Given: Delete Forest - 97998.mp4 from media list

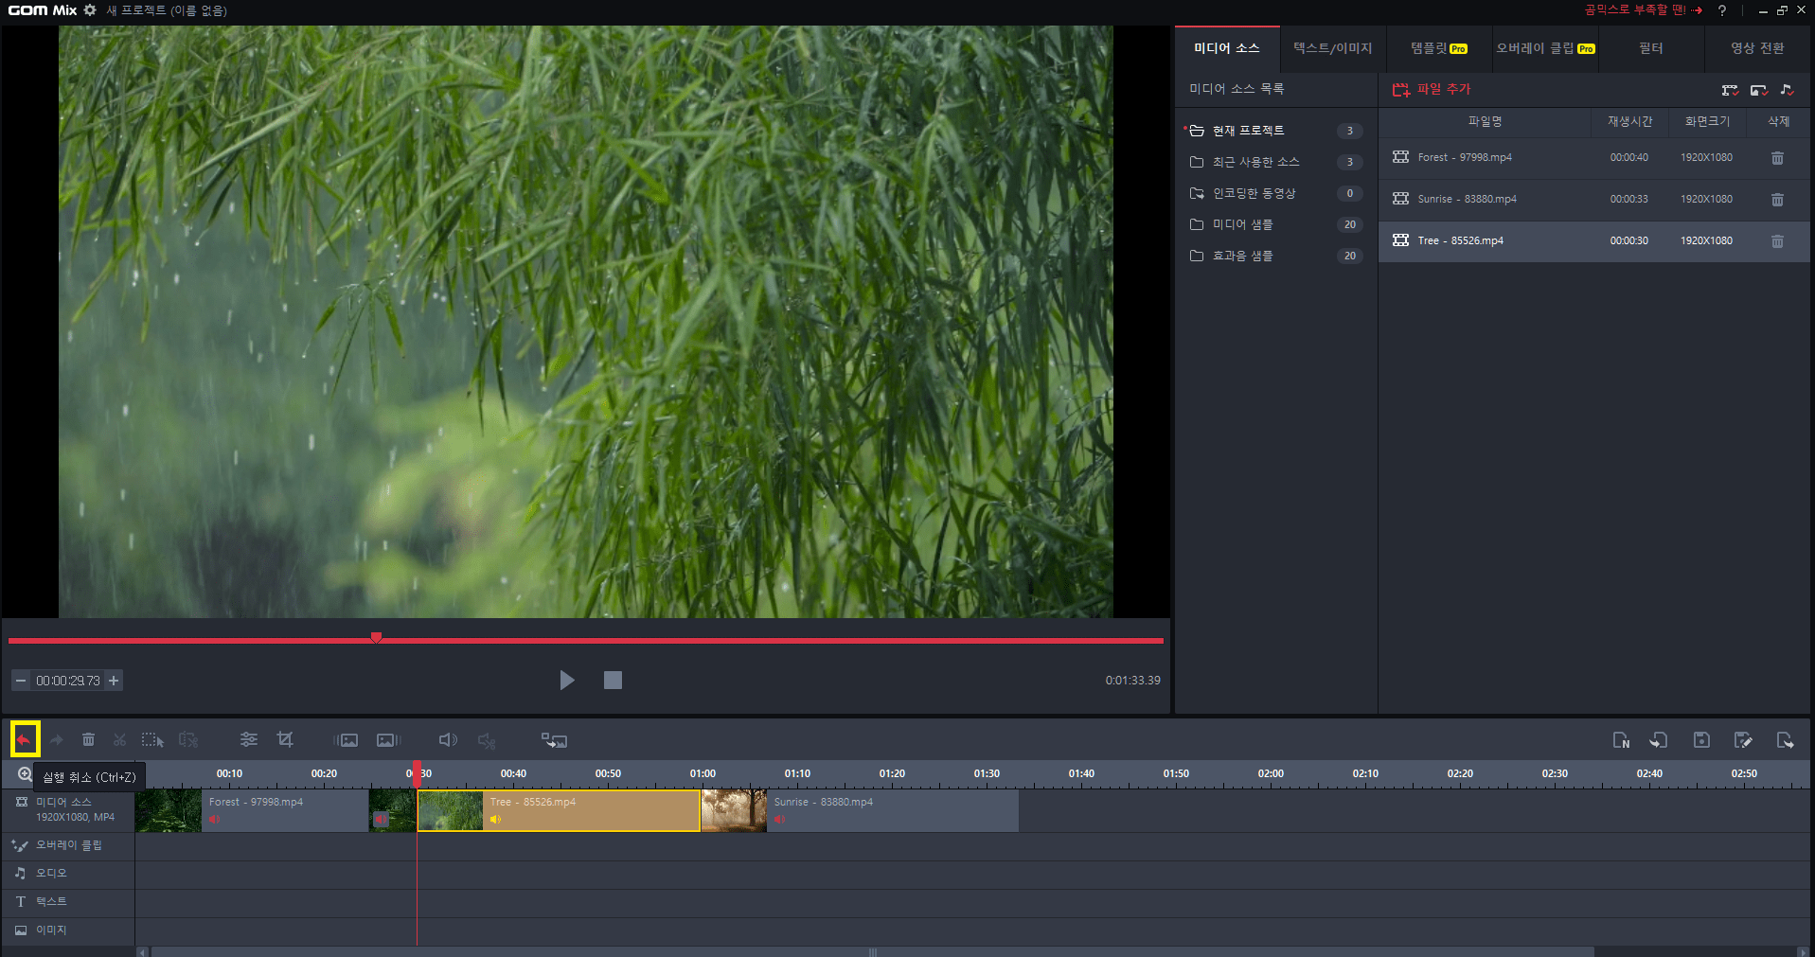Looking at the screenshot, I should point(1777,158).
